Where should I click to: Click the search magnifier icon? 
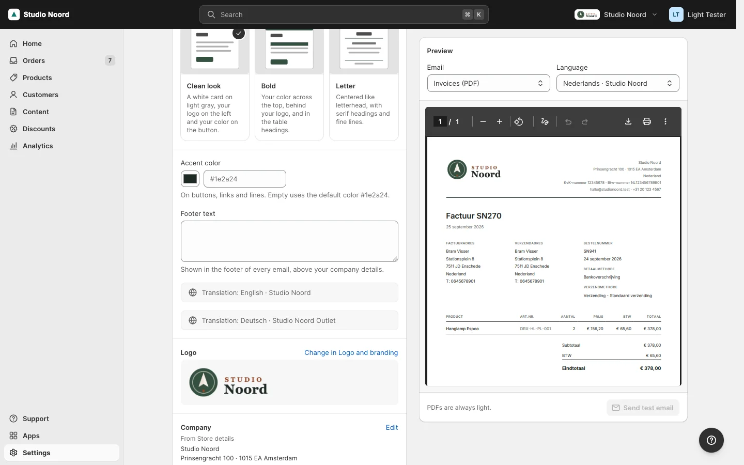[211, 14]
